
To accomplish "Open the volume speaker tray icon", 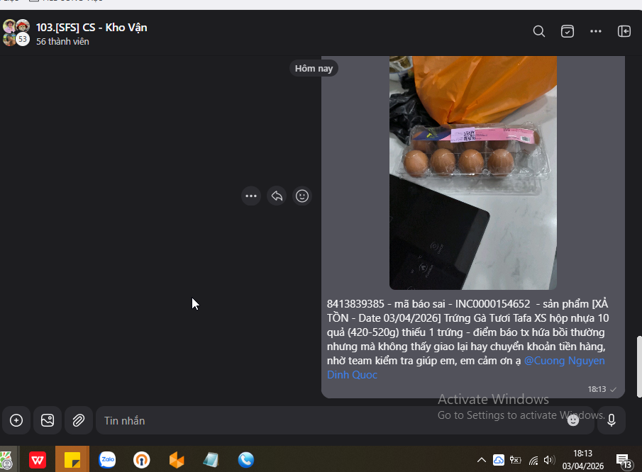I will click(x=549, y=460).
